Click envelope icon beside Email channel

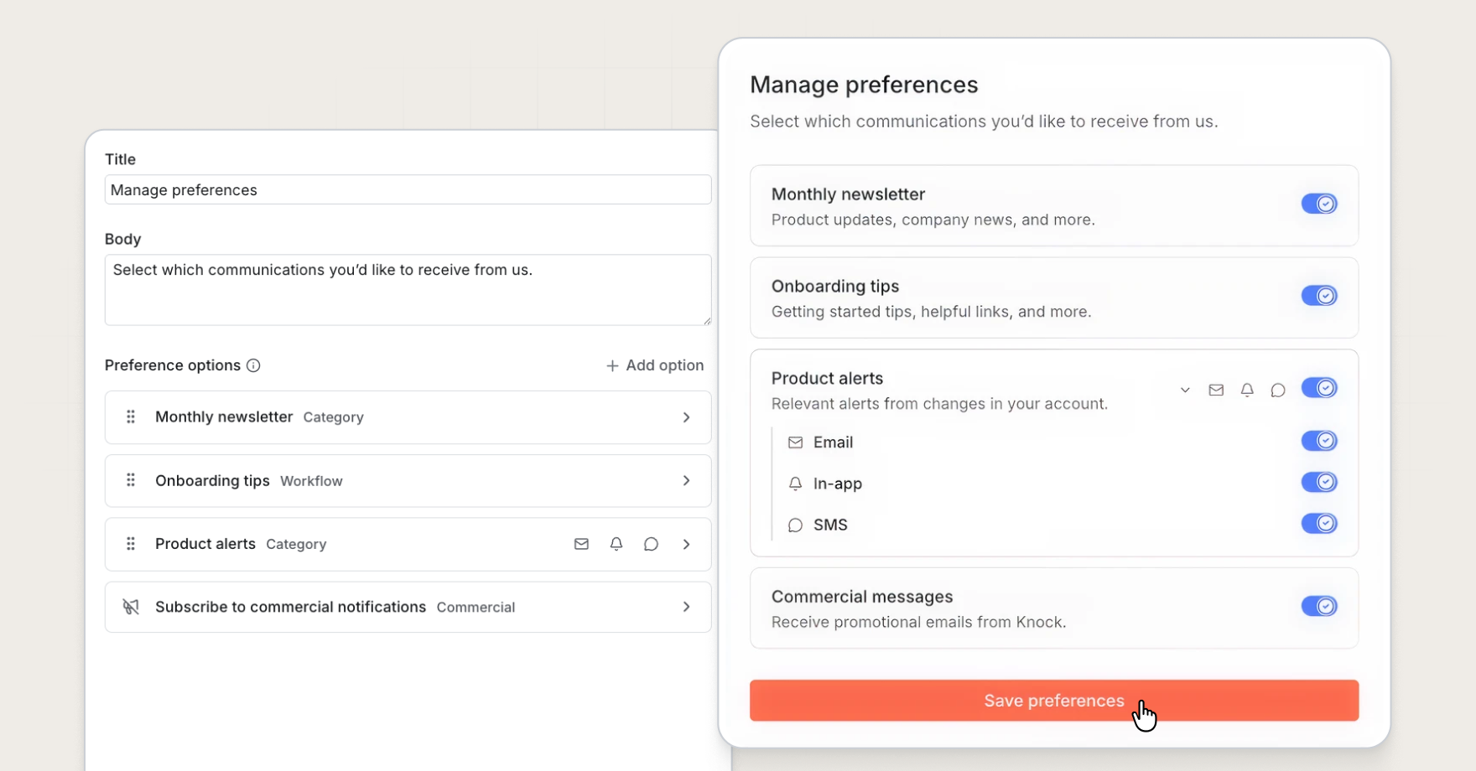coord(795,442)
